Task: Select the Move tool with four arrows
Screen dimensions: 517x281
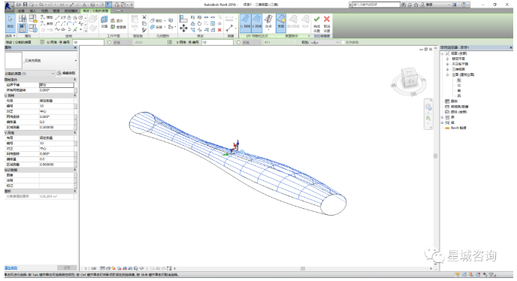Action: tap(183, 29)
